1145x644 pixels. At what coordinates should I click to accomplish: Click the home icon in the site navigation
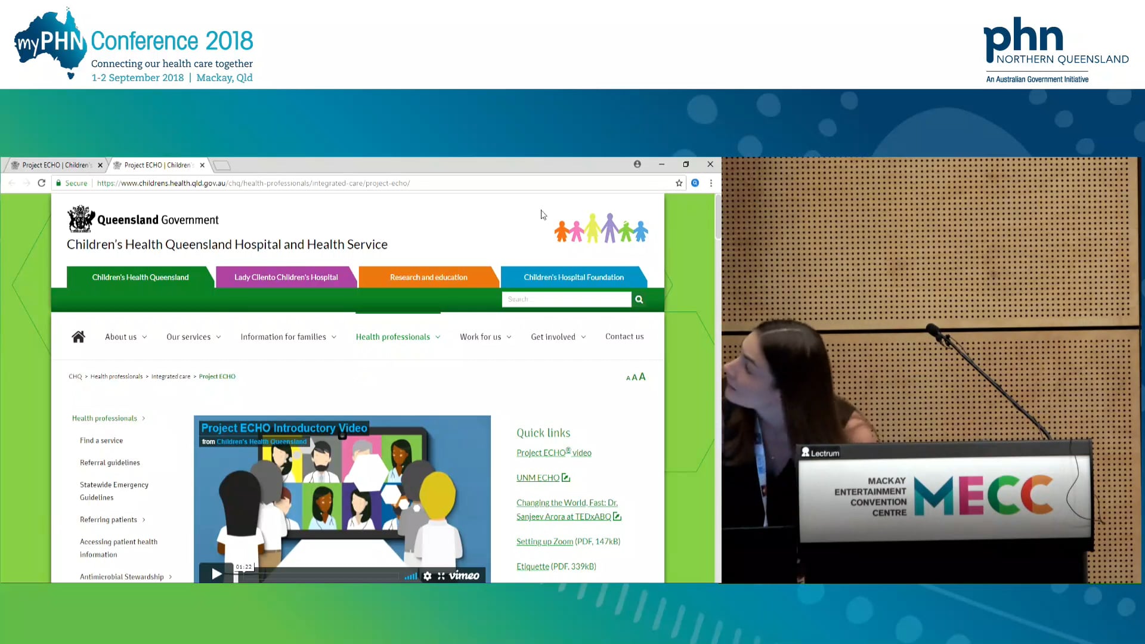(78, 336)
